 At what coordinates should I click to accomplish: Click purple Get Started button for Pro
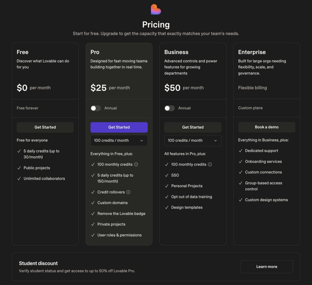coord(119,127)
